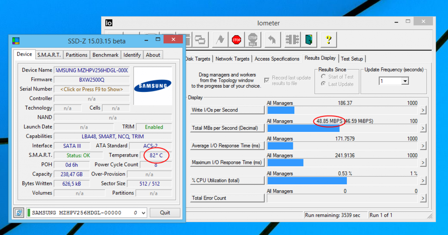Click the Total Error Count button

click(x=227, y=198)
